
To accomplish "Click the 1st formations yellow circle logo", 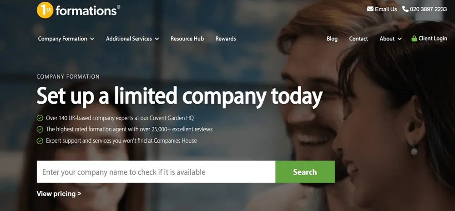I will [x=45, y=10].
